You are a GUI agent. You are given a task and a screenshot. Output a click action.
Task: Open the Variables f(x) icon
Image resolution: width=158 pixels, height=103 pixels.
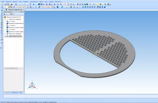pos(44,4)
